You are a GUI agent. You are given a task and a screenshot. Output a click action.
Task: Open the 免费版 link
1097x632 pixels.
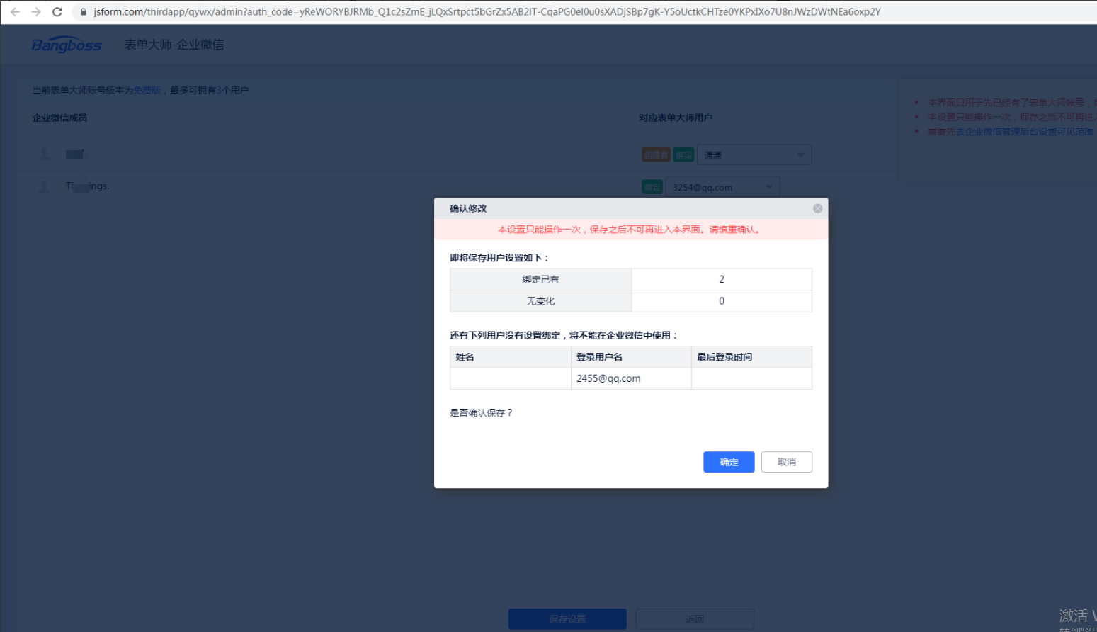tap(147, 91)
